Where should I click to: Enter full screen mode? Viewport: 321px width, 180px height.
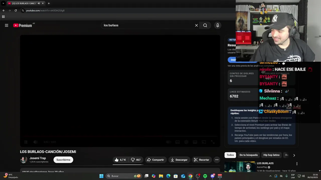(213, 142)
